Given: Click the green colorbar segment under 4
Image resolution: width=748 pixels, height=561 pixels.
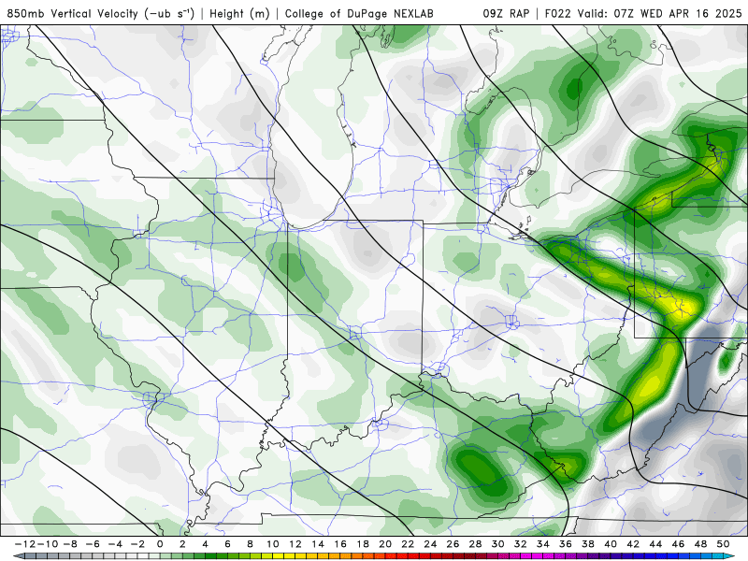Looking at the screenshot, I should point(210,556).
